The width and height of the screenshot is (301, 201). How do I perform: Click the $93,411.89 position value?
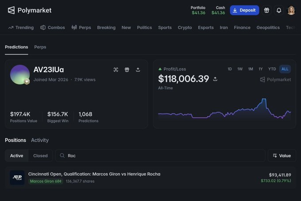click(x=280, y=175)
